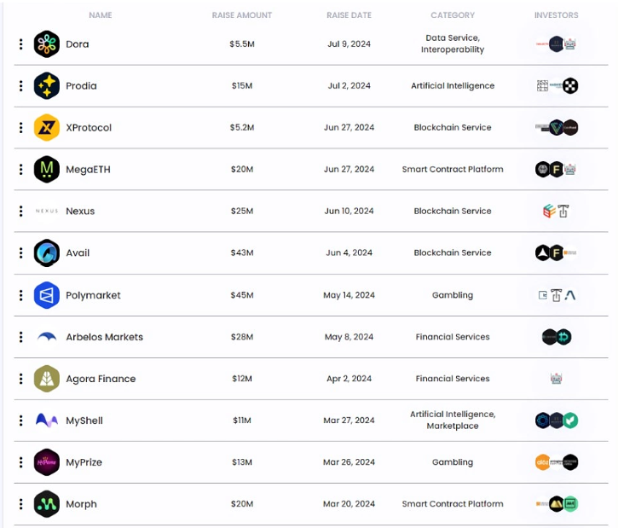Click the Gambling category for MyPrize

[x=453, y=462]
